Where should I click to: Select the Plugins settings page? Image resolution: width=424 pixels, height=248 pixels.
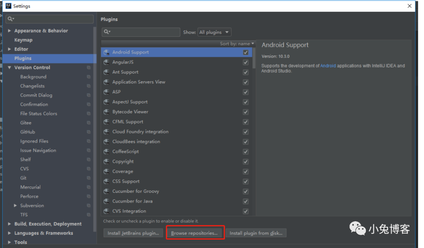click(x=49, y=58)
